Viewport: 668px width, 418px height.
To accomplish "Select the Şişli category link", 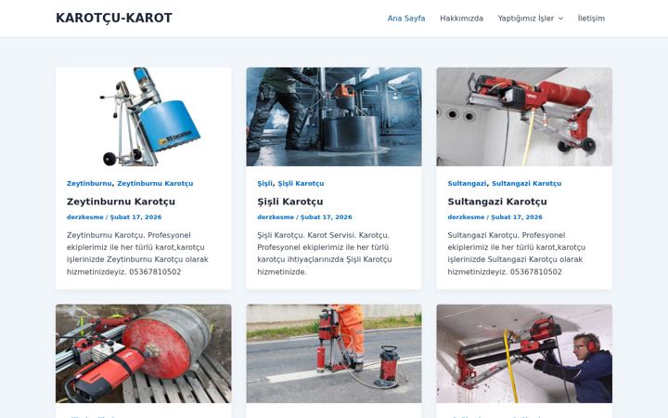I will (x=264, y=183).
